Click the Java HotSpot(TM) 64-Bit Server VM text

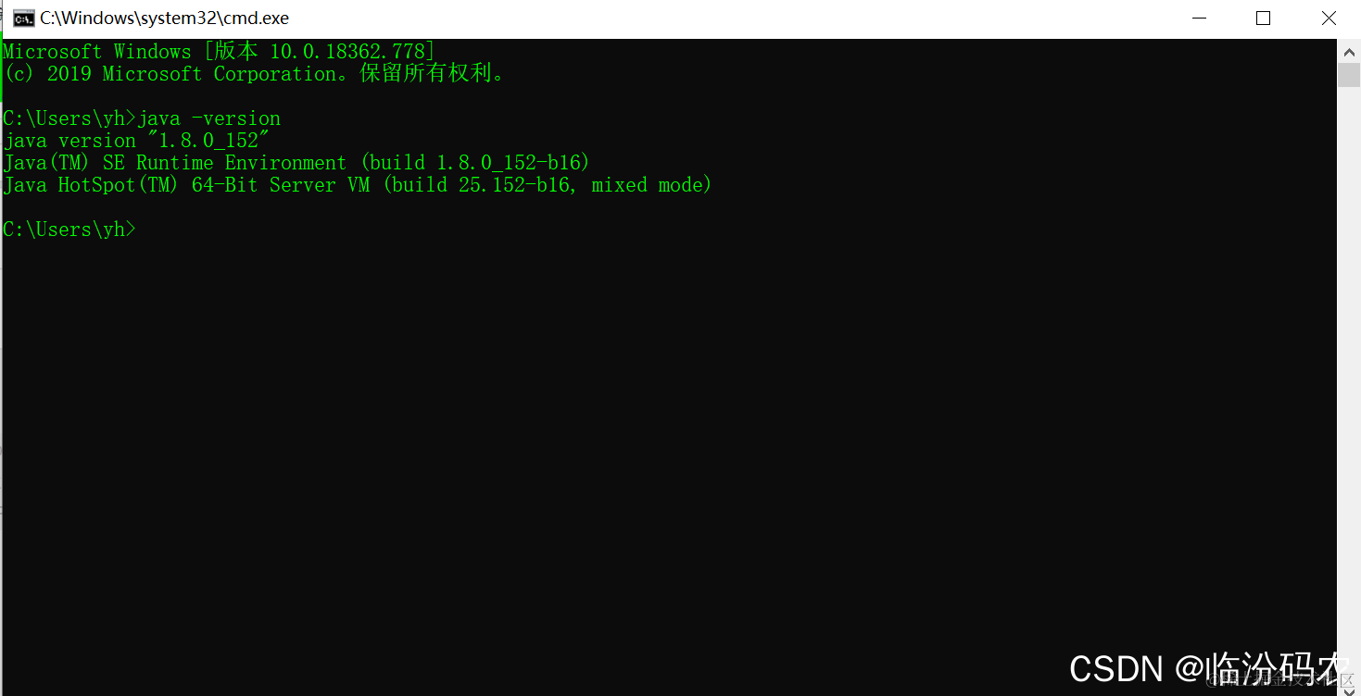(x=186, y=185)
